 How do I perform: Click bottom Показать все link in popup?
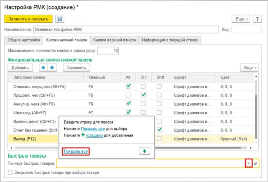click(x=76, y=151)
